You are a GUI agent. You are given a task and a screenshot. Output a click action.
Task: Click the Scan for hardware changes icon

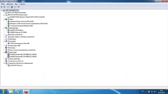(x=19, y=7)
